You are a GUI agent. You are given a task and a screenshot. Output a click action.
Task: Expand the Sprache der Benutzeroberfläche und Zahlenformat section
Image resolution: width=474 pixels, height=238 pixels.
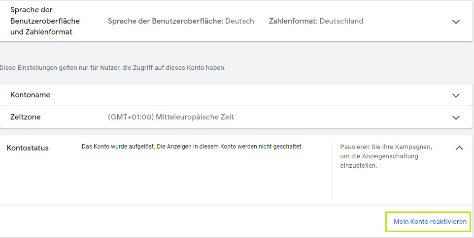pyautogui.click(x=456, y=22)
